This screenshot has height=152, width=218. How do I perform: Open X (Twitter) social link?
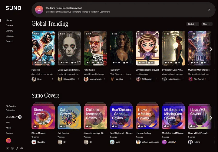click(x=8, y=148)
